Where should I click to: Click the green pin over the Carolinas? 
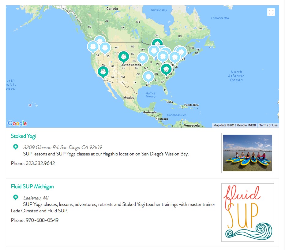pyautogui.click(x=166, y=69)
